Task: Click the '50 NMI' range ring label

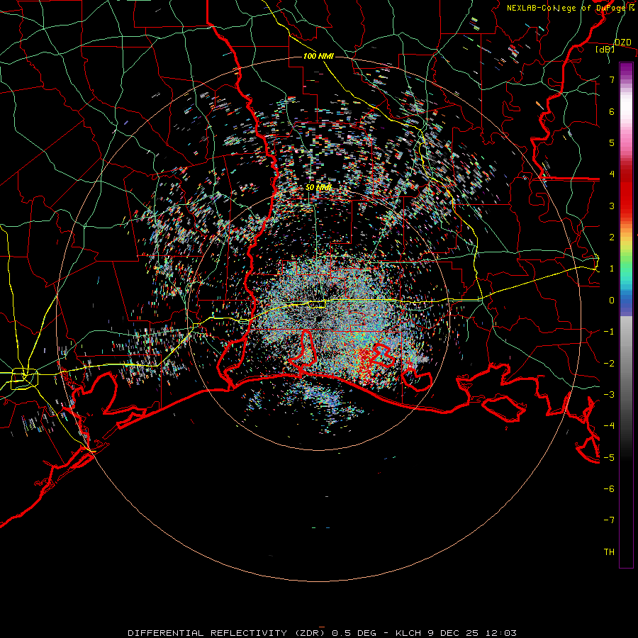Action: (x=318, y=188)
